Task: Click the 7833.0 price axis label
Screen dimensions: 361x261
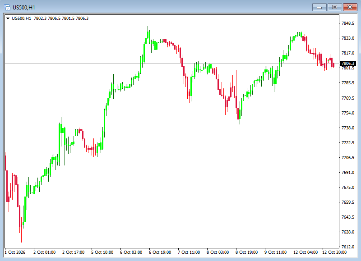Action: (348, 38)
